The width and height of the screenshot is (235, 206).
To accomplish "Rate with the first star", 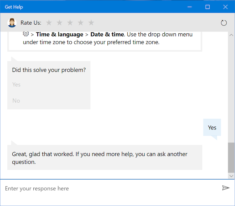I will [x=49, y=23].
